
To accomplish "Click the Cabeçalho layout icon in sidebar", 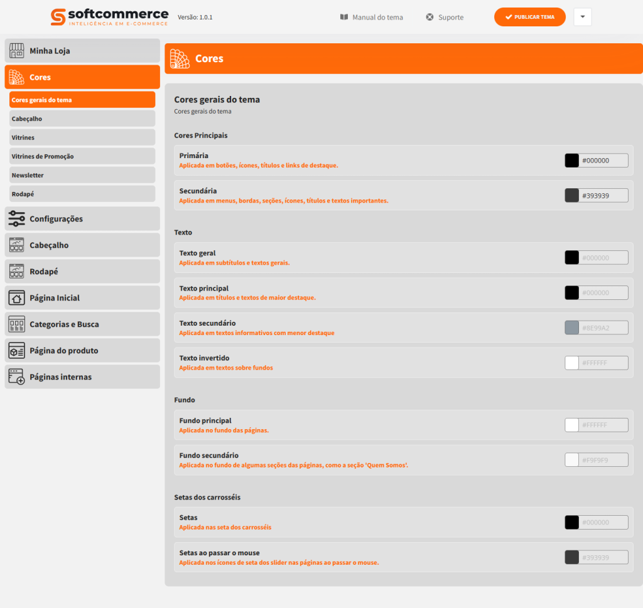I will pos(16,245).
